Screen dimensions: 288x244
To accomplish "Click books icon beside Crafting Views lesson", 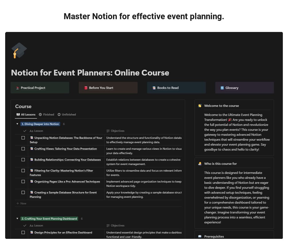I will tap(32, 149).
